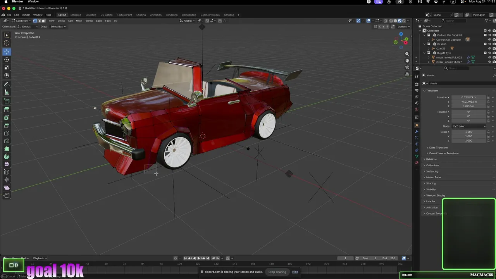The width and height of the screenshot is (496, 279).
Task: Click the Hide link in sharing bar
Action: (x=295, y=272)
